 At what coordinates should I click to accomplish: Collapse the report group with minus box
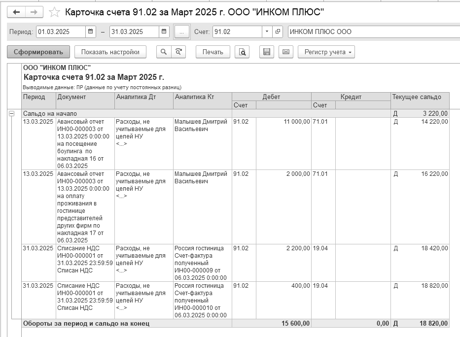(11, 113)
